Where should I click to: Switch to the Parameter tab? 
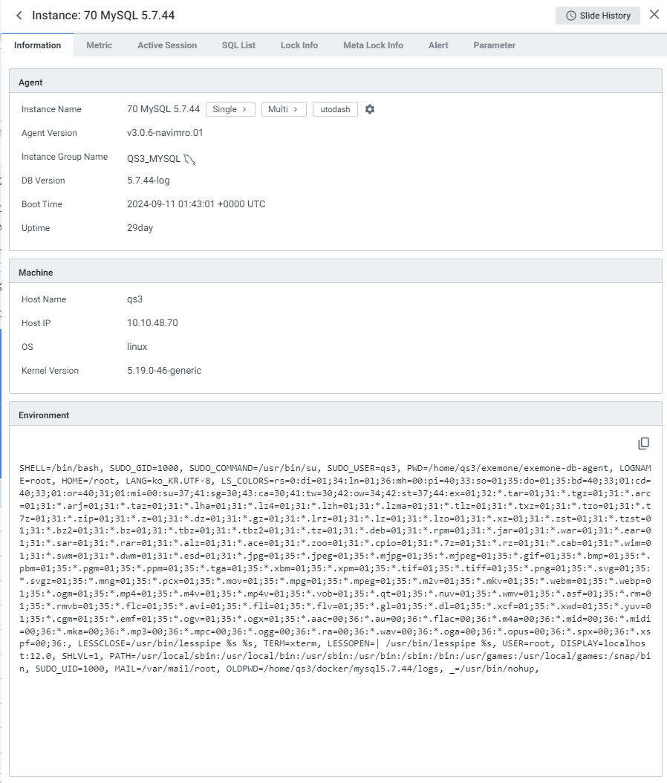pos(494,45)
